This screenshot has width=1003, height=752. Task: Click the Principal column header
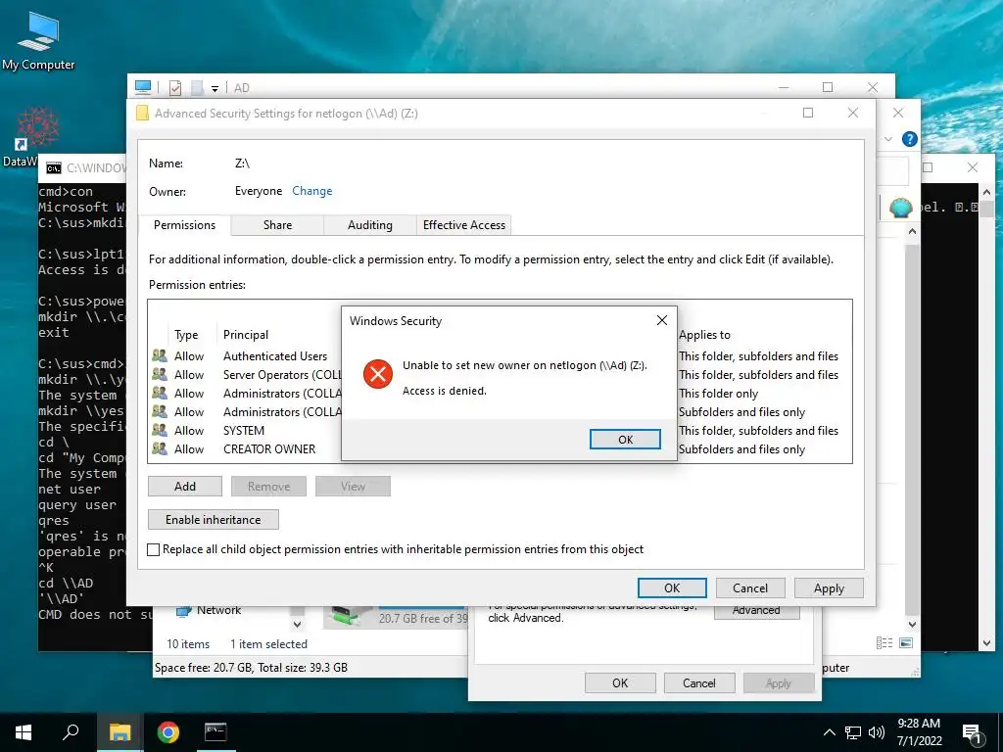point(246,335)
